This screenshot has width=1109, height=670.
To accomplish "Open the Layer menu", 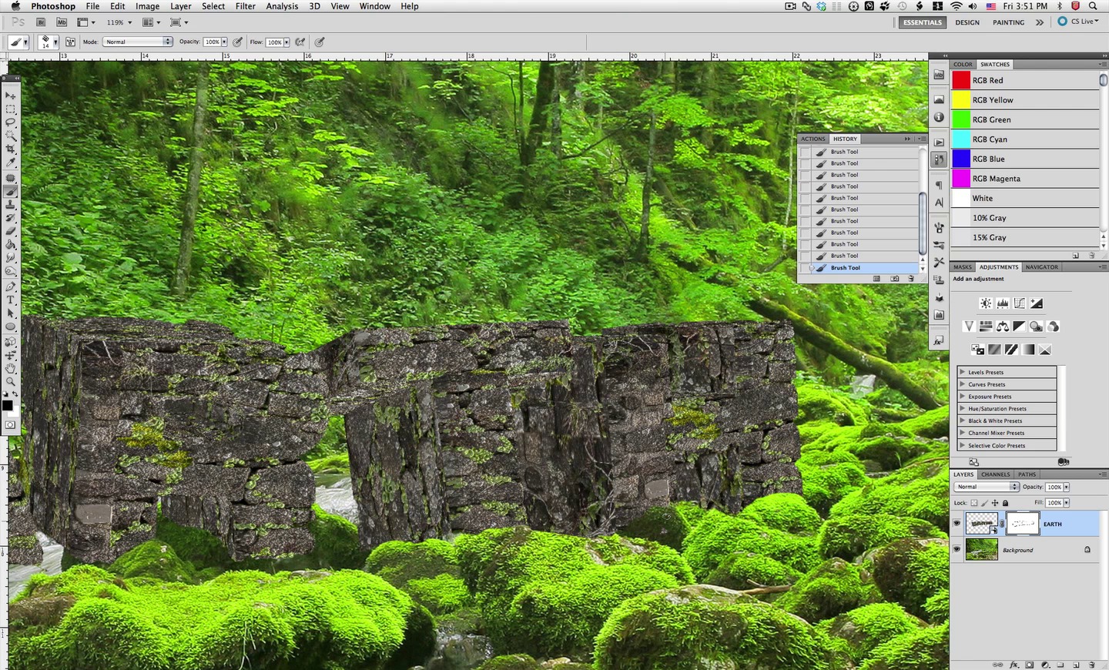I will (180, 6).
